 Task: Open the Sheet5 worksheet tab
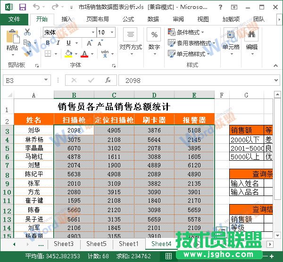(x=96, y=244)
